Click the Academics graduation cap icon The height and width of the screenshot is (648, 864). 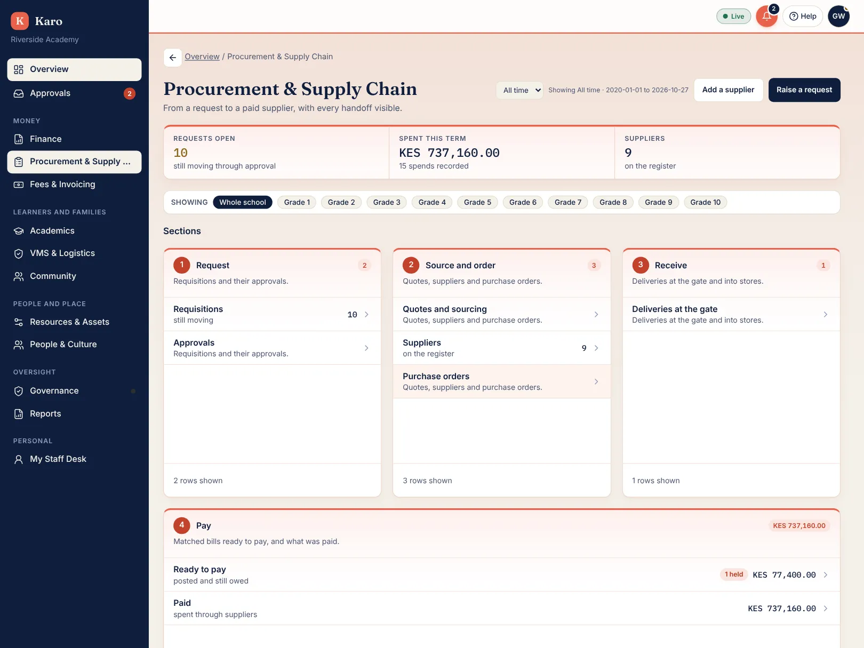(x=19, y=231)
